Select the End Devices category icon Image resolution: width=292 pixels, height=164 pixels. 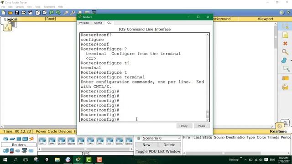6,151
